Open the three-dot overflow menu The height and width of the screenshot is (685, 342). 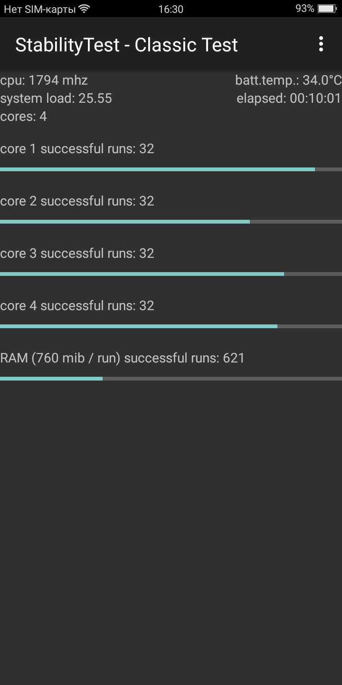tap(321, 44)
